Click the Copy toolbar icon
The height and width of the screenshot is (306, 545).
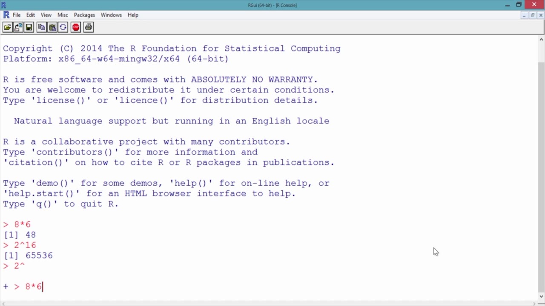(x=41, y=27)
